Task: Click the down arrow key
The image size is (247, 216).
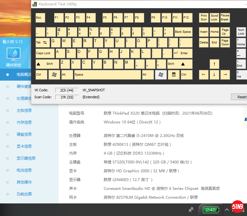Action: pos(214,75)
